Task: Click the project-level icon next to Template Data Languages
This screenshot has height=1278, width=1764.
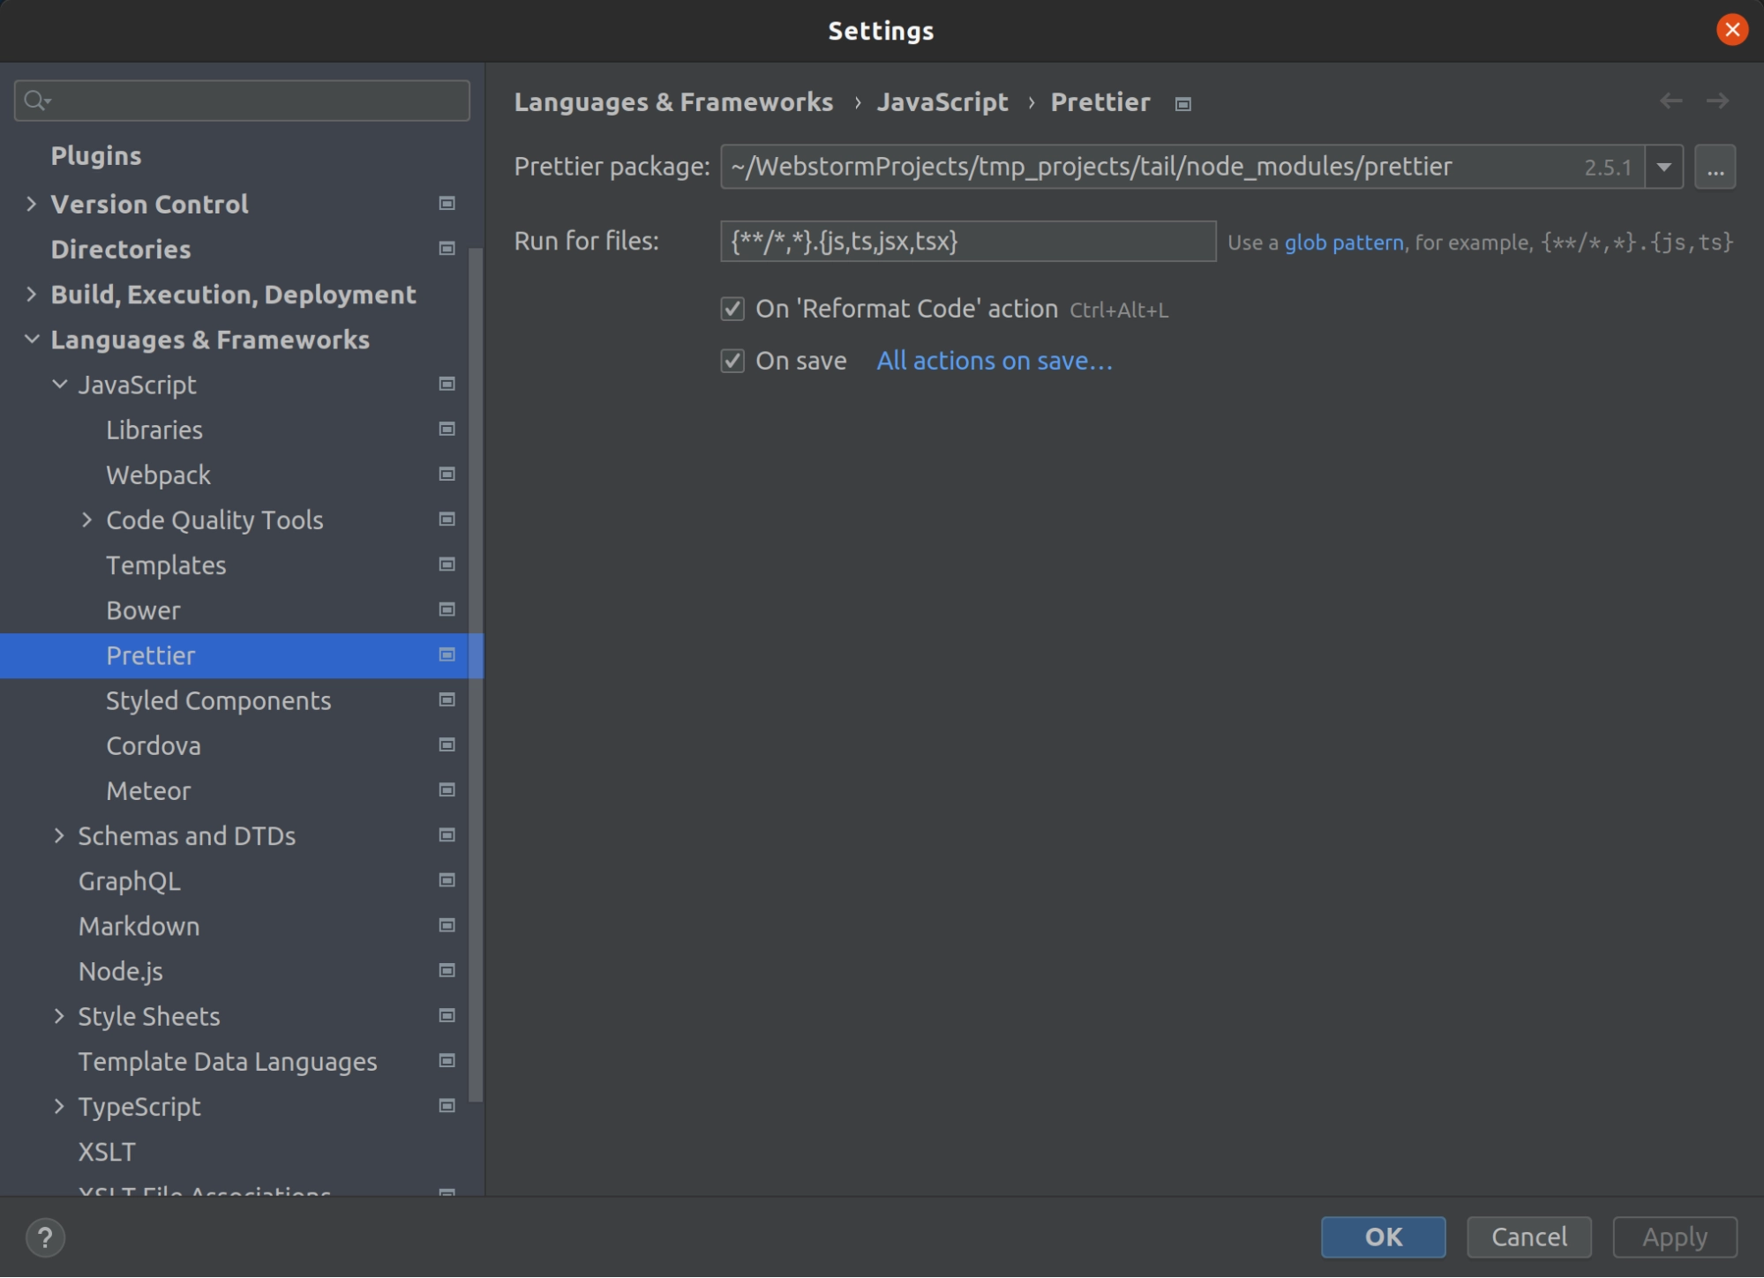Action: 447,1061
